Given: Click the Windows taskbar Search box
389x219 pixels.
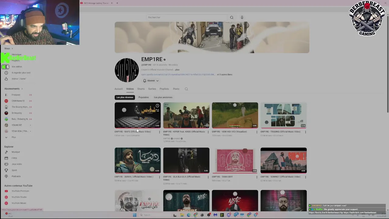Looking at the screenshot, I should click(x=154, y=215).
